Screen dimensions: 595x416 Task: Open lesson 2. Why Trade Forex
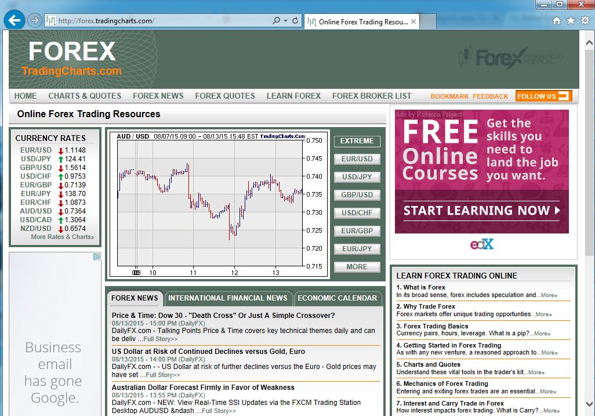(x=426, y=306)
